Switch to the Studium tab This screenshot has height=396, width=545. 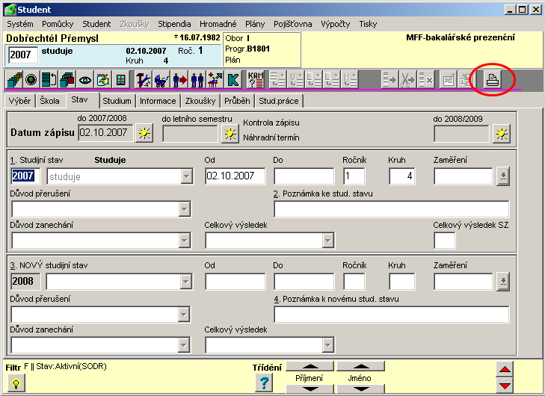pos(117,101)
